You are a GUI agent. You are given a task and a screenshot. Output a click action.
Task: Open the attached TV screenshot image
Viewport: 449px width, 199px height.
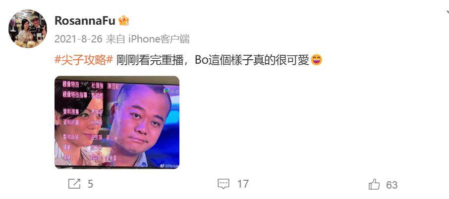pos(117,122)
